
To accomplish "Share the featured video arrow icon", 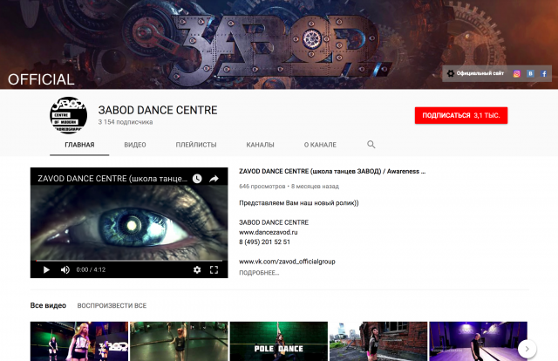I will (214, 179).
